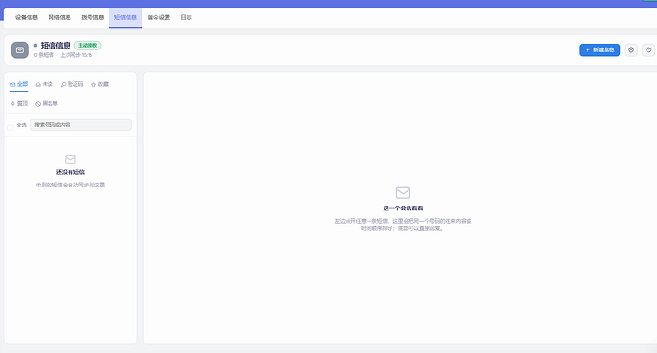This screenshot has width=657, height=353.
Task: Click the shield icon button beside 新建信息
Action: click(x=631, y=49)
